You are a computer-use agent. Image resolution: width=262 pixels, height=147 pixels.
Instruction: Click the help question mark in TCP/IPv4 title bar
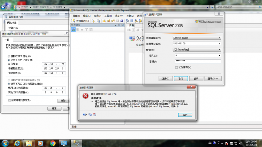(x=67, y=33)
